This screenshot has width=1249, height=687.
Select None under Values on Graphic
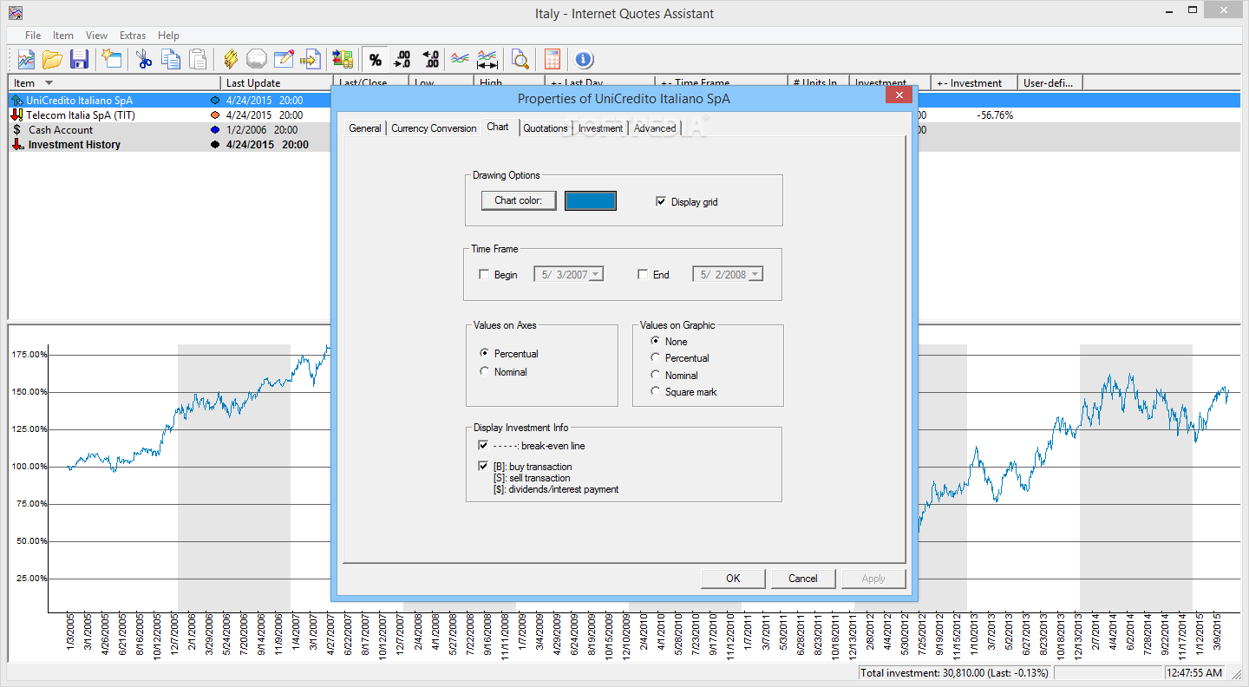pyautogui.click(x=655, y=341)
